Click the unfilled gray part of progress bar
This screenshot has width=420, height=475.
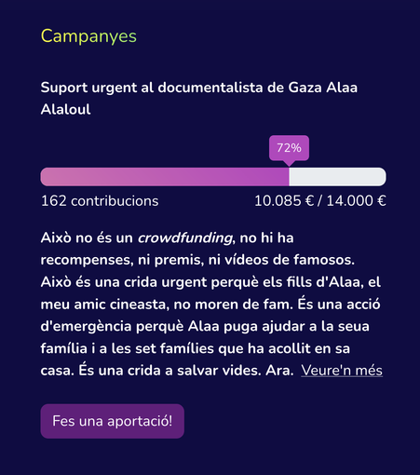(337, 177)
